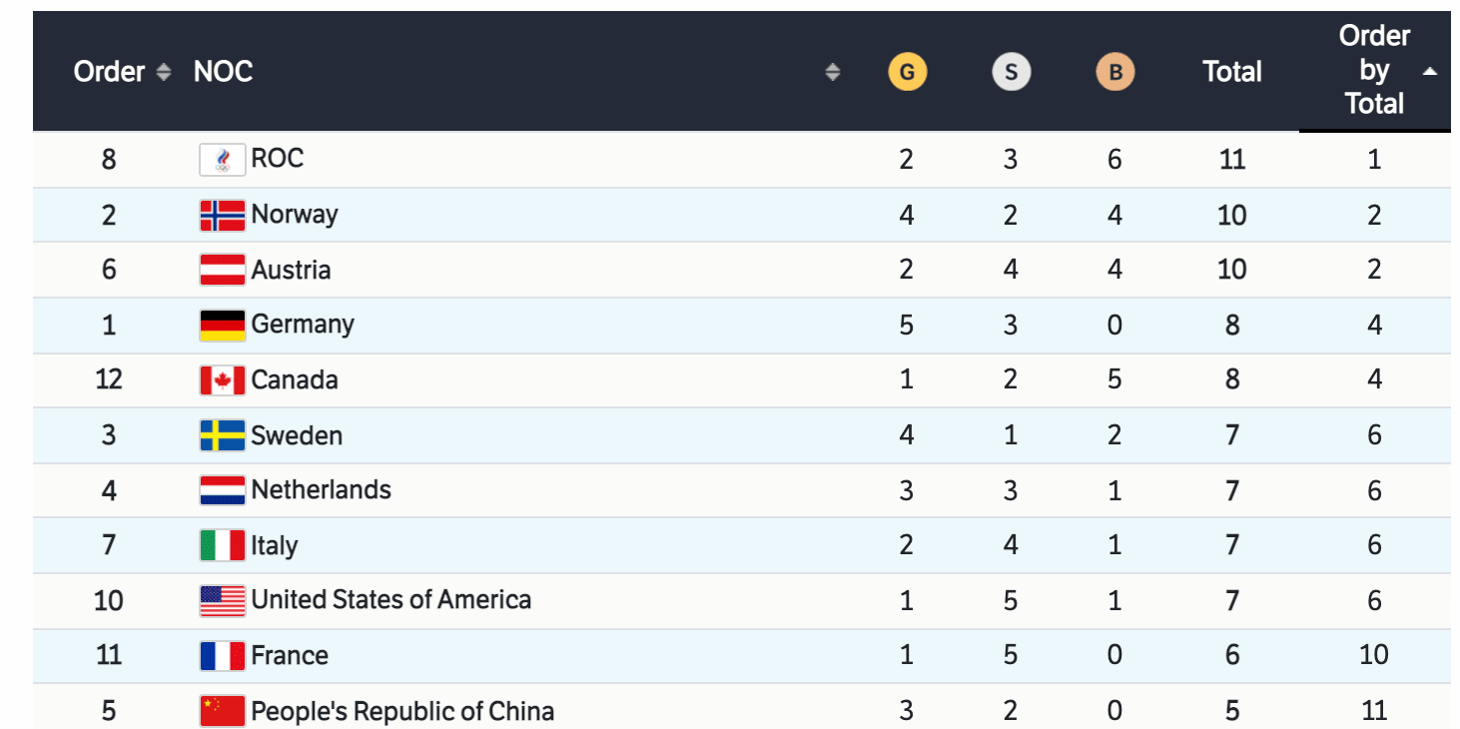Select the Austria country name
Image resolution: width=1460 pixels, height=729 pixels.
[x=291, y=270]
